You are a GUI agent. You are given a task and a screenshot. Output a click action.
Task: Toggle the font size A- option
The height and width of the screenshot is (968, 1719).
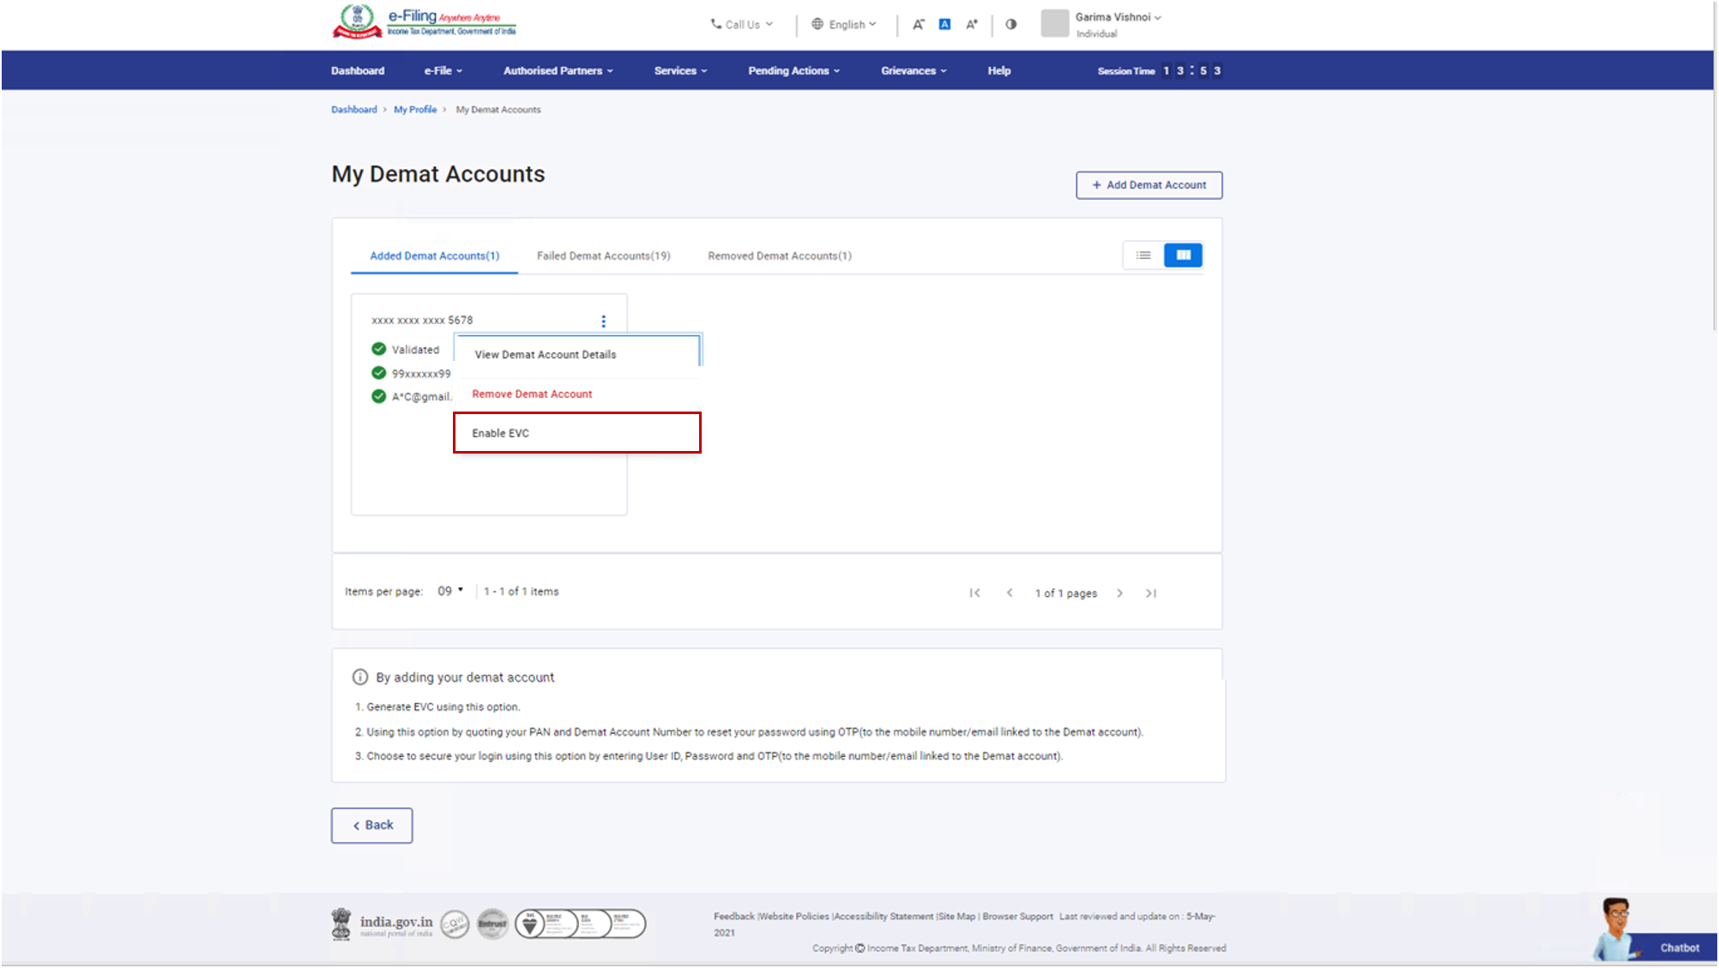(919, 24)
